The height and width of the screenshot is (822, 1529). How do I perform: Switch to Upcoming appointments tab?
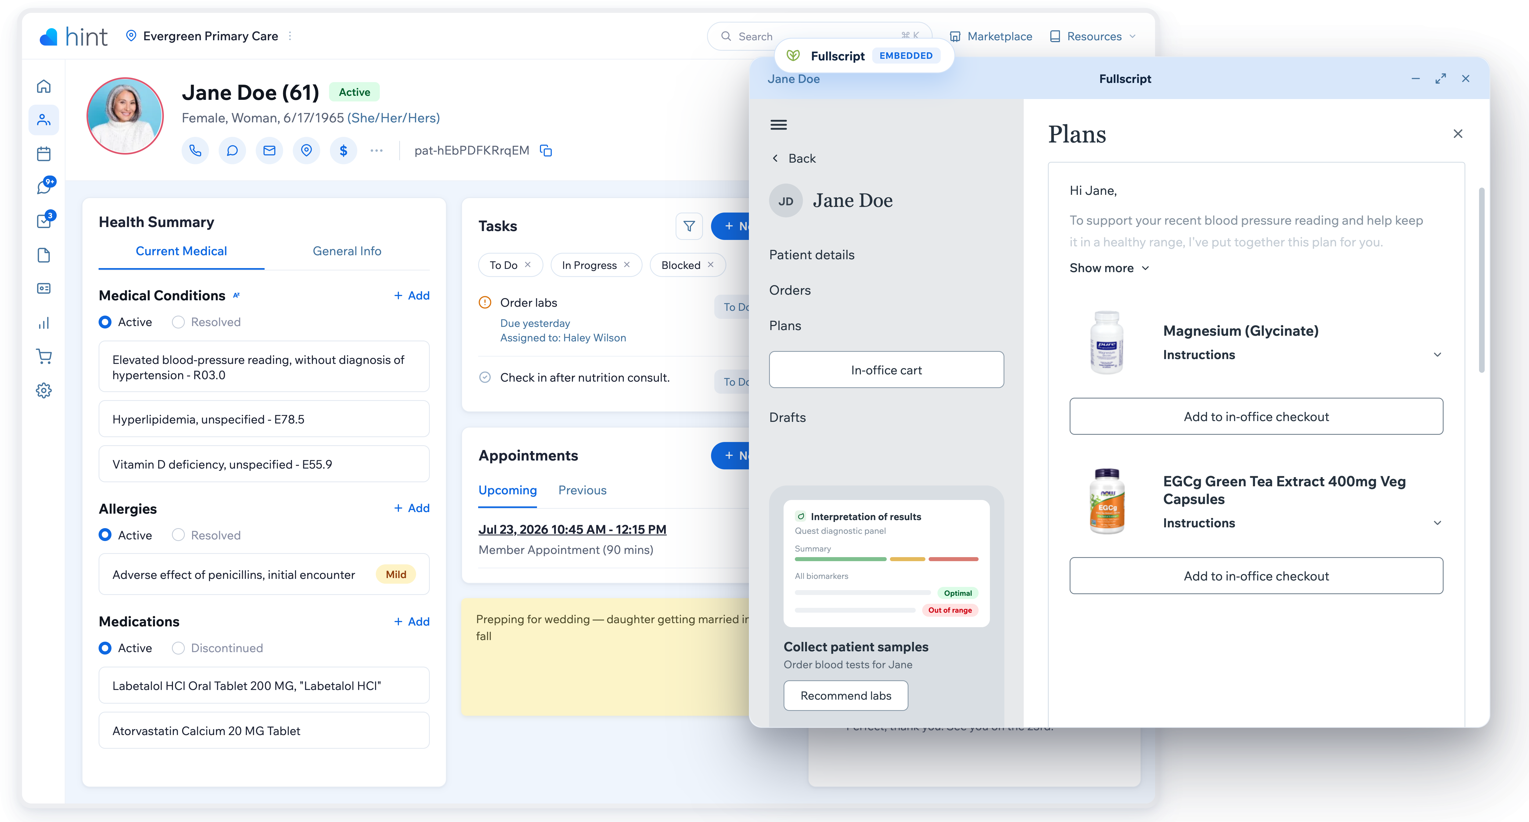point(507,491)
